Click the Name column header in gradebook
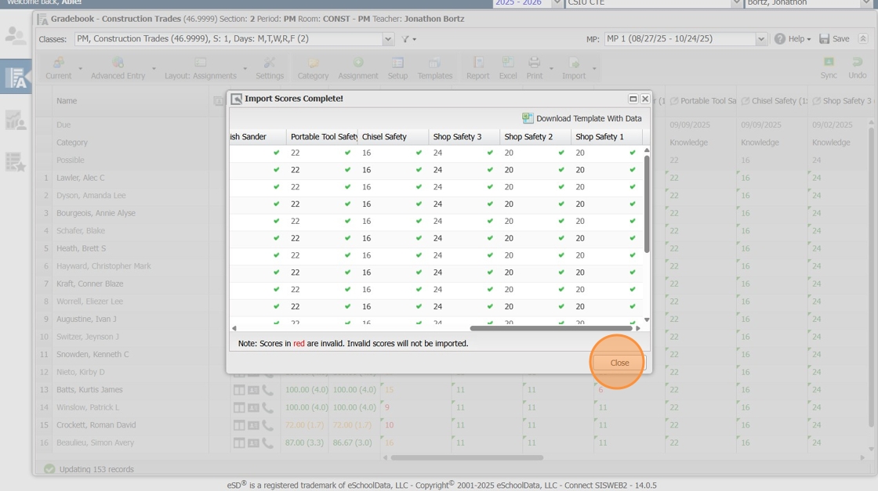Screen dimensions: 878x491 (67, 101)
